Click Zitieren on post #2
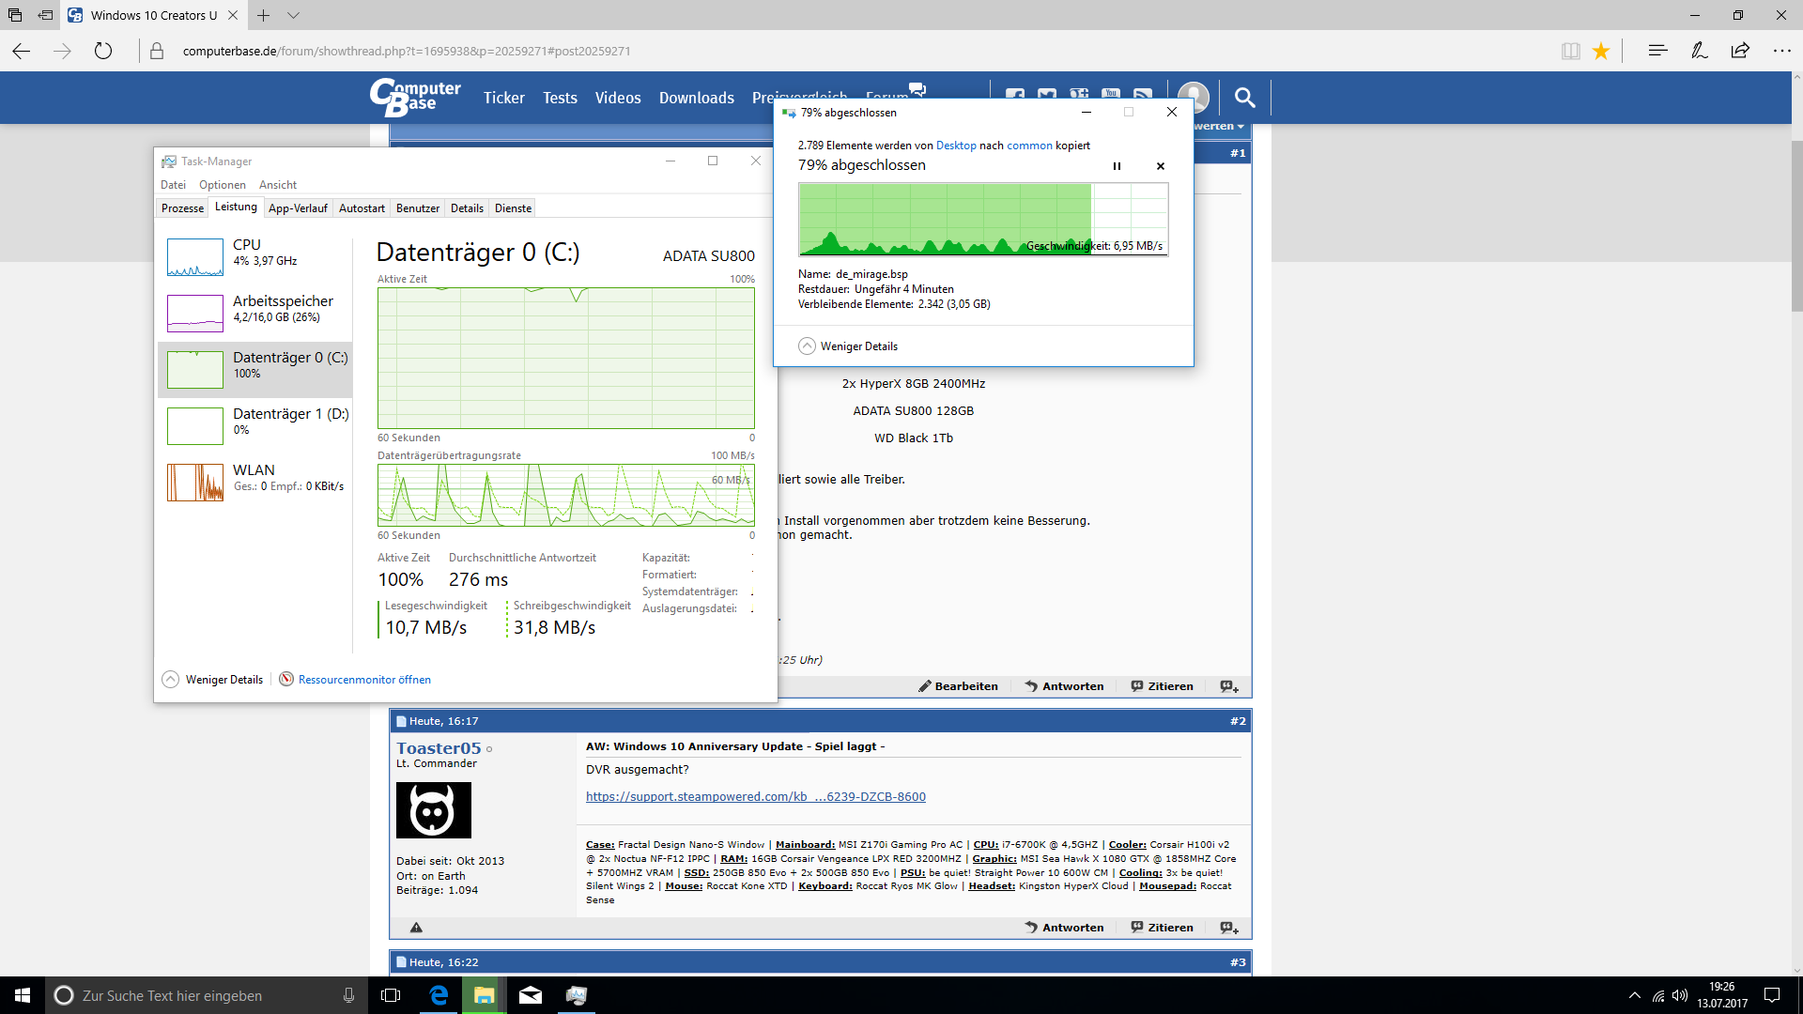1803x1014 pixels. [x=1162, y=927]
